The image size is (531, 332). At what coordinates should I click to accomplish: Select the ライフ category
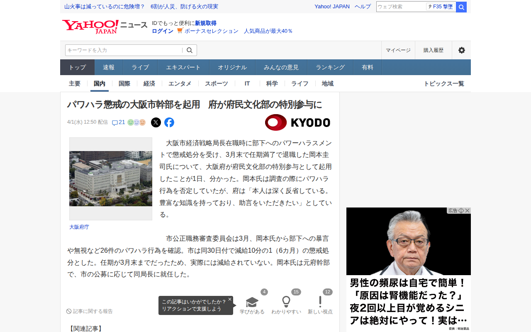click(300, 83)
